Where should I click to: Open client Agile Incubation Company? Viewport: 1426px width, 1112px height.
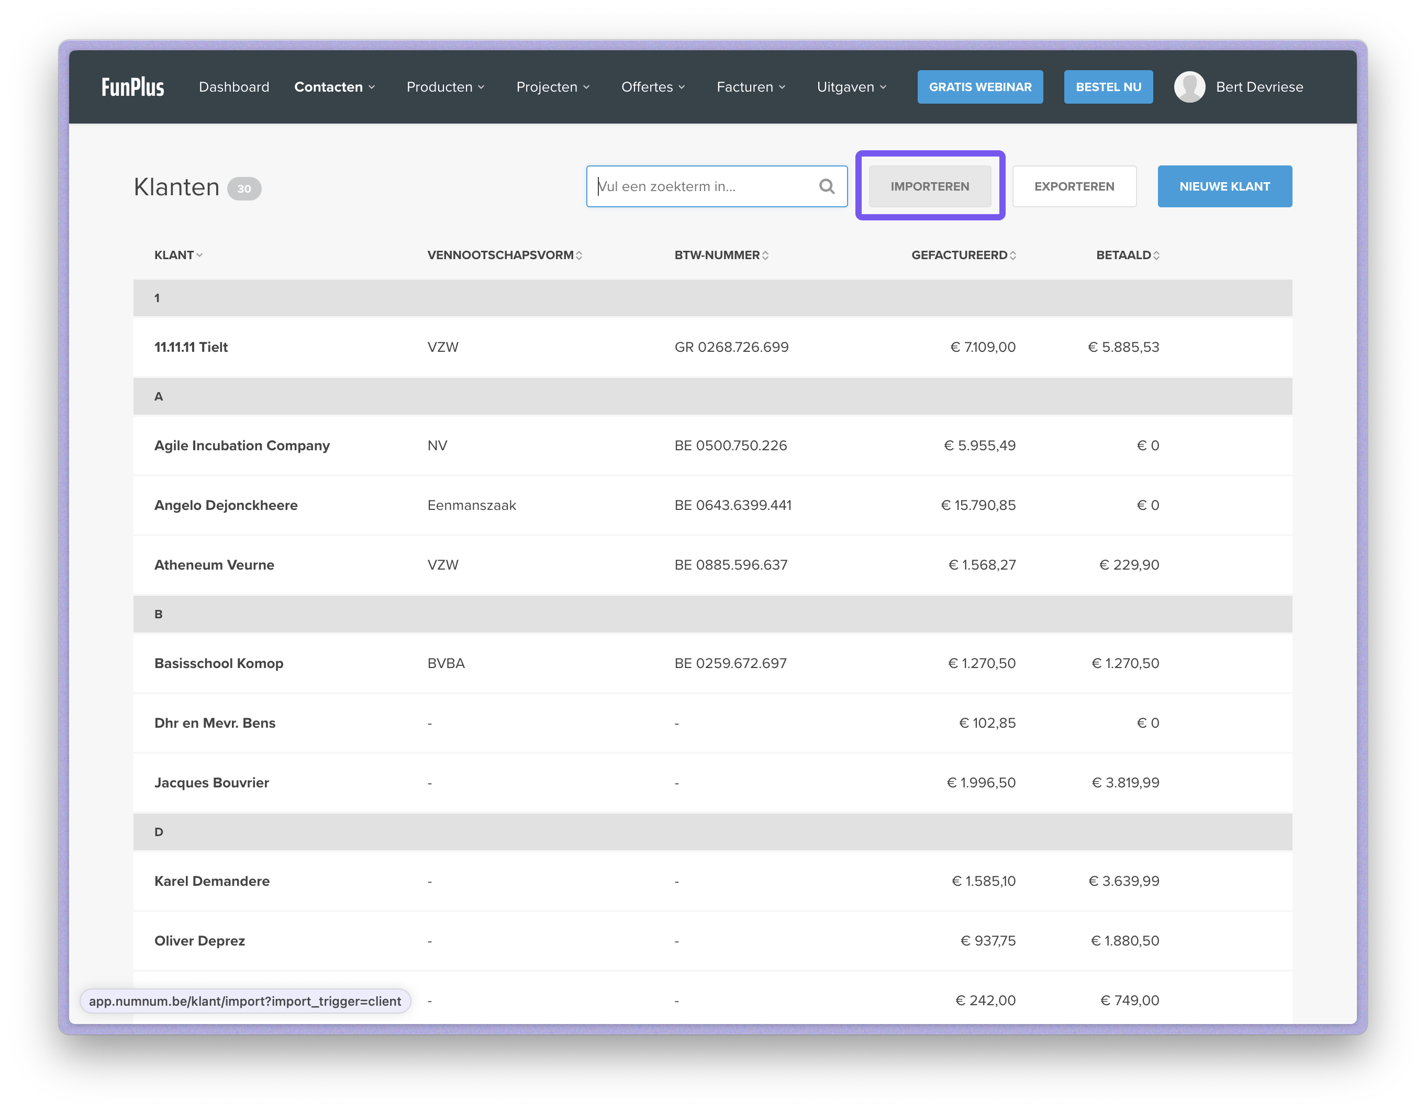coord(241,446)
